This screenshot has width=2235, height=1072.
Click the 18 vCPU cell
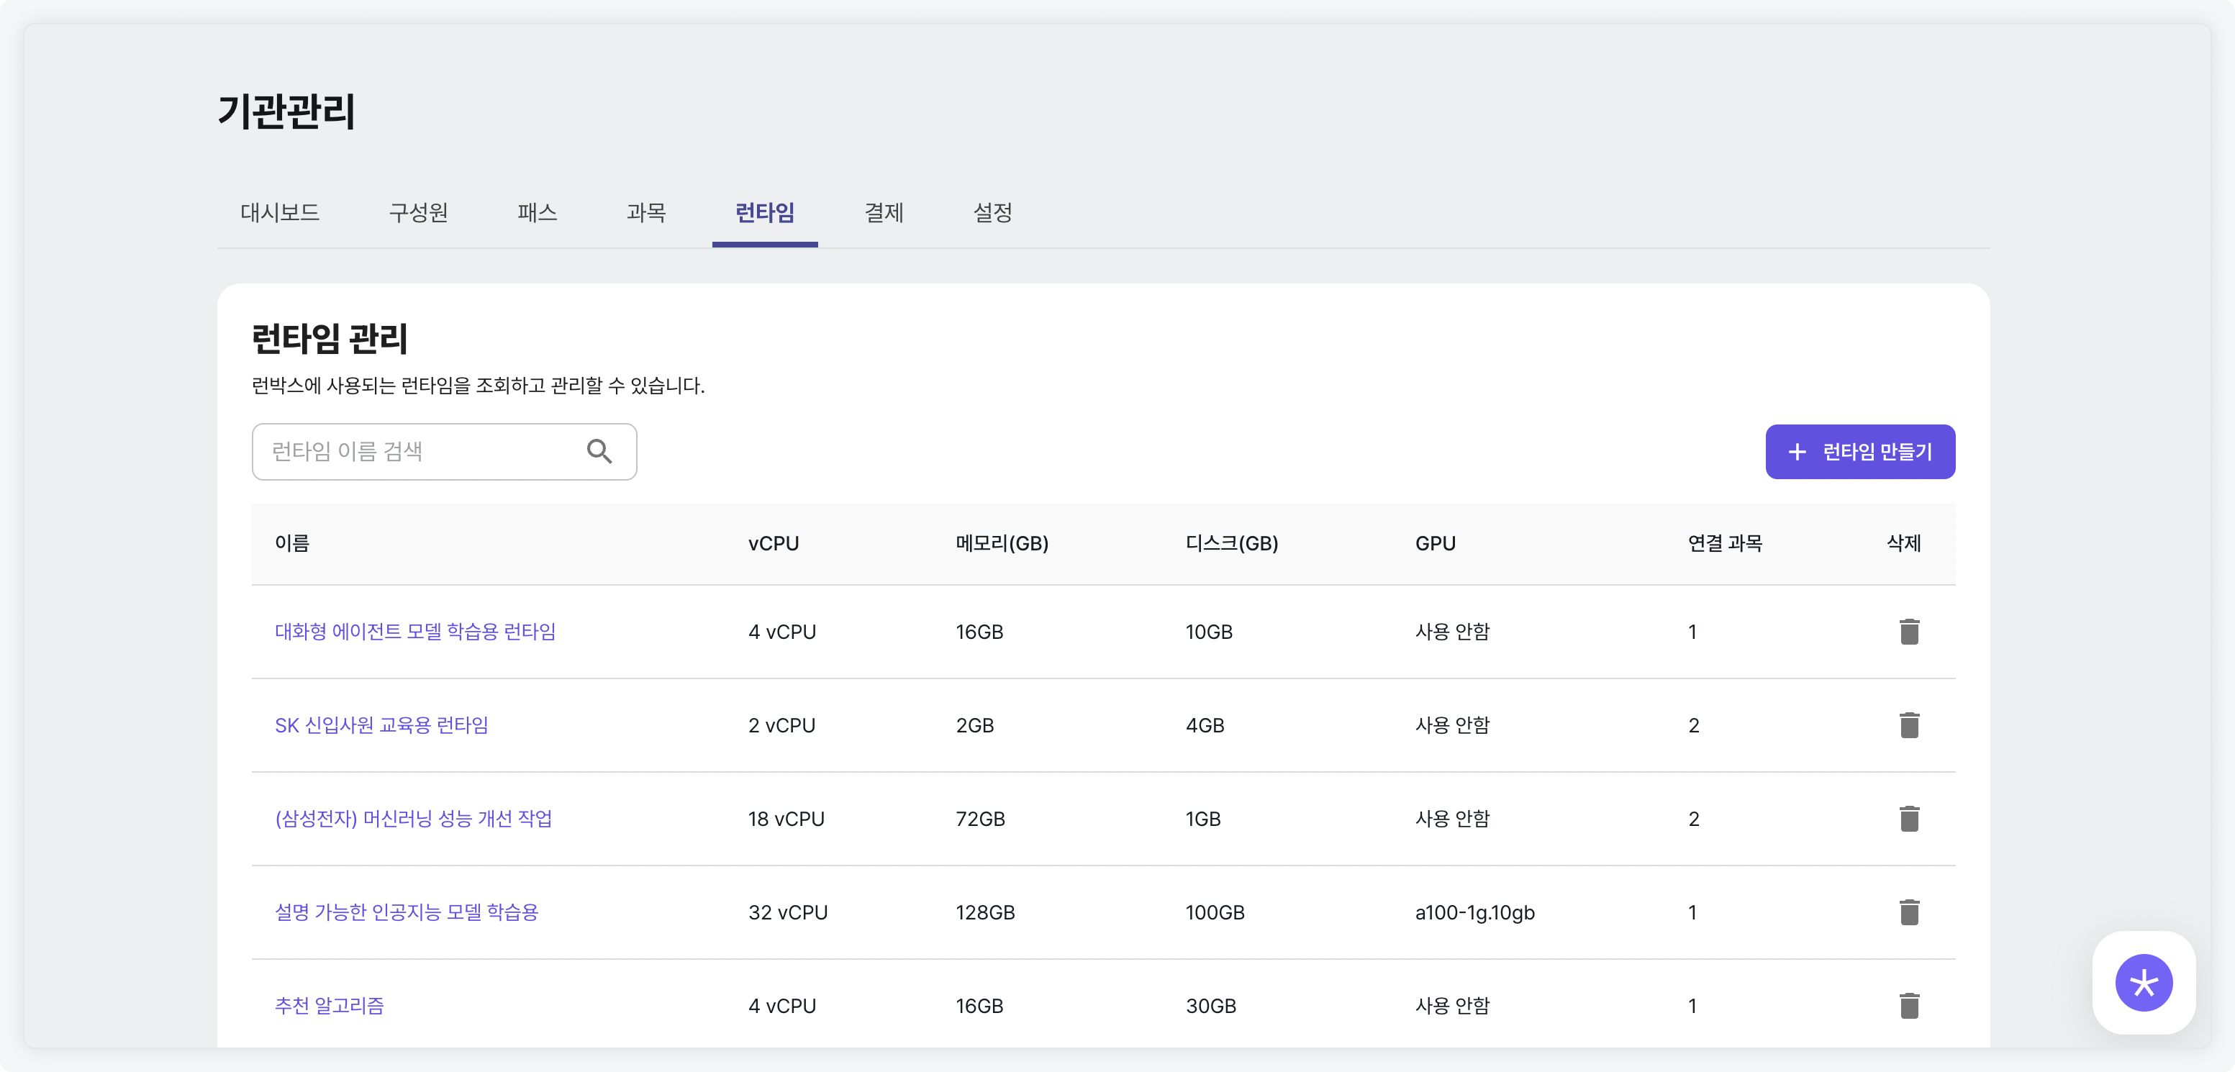click(786, 819)
